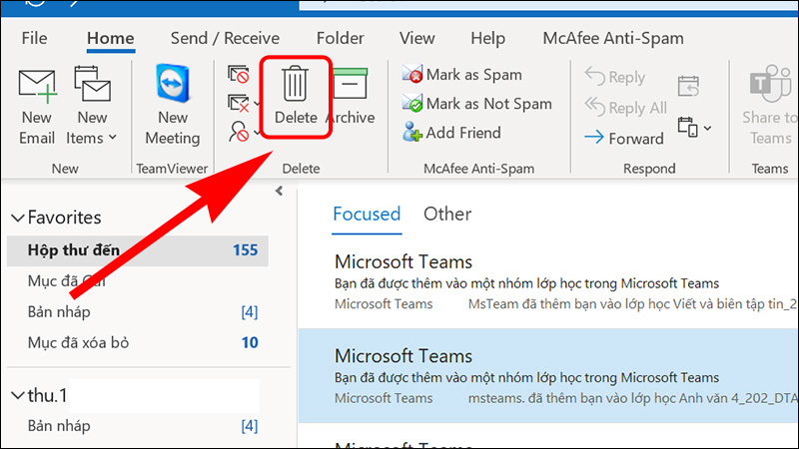
Task: Open the File menu
Action: pos(34,38)
